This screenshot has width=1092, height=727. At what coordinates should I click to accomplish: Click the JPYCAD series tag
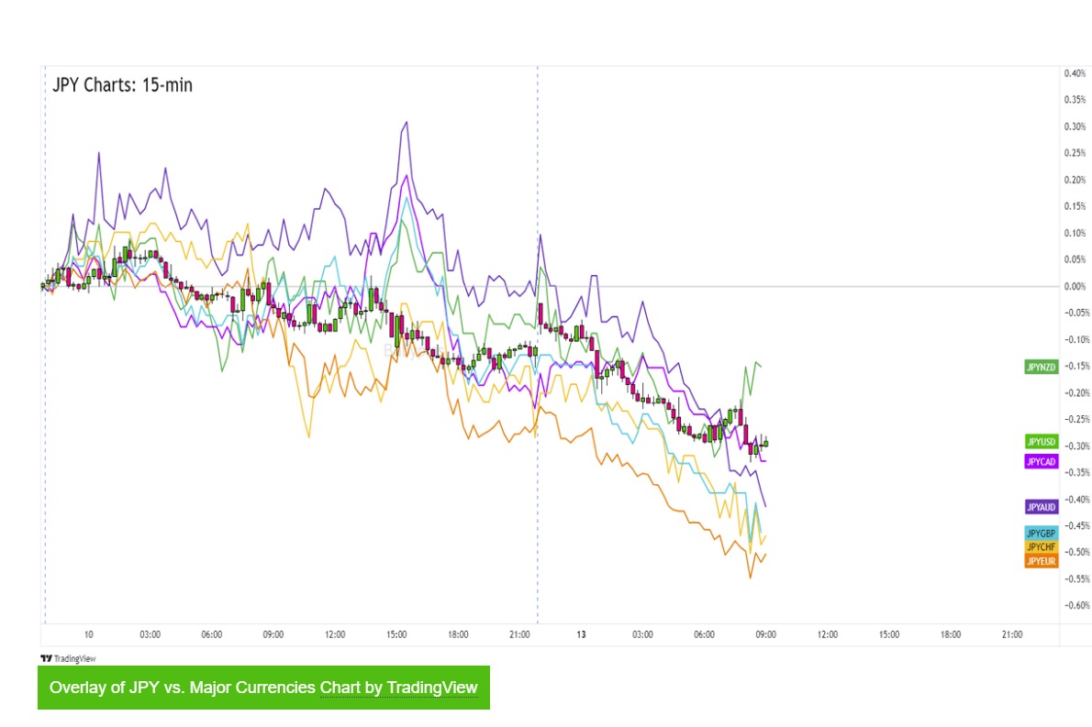click(x=1042, y=461)
